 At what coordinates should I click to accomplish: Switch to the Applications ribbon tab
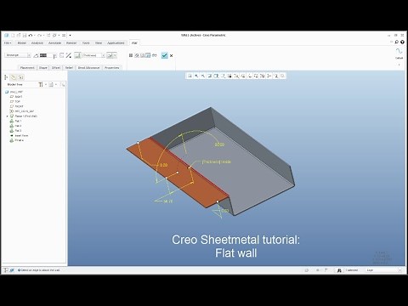click(x=116, y=42)
